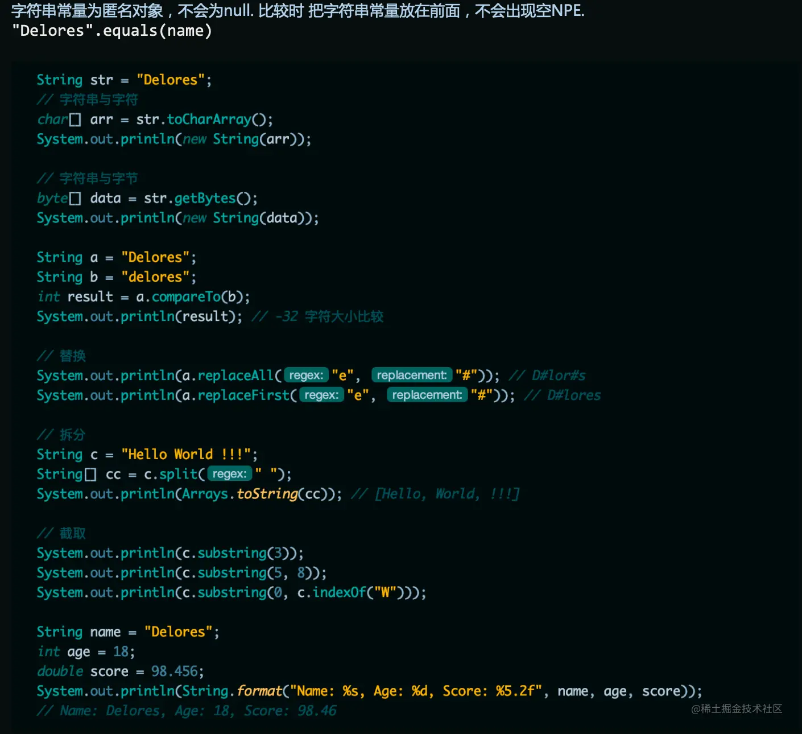Image resolution: width=802 pixels, height=734 pixels.
Task: Click the comment // D#lor#s
Action: tap(547, 376)
